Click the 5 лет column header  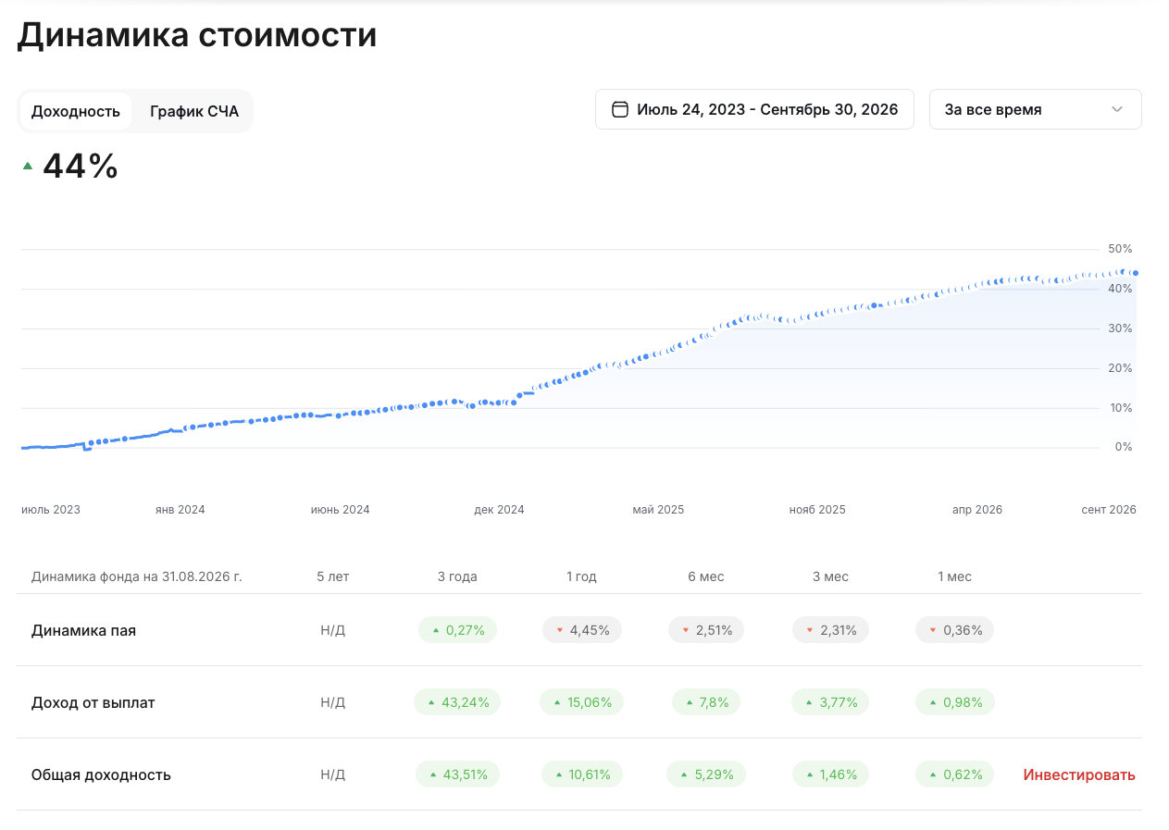pos(333,576)
